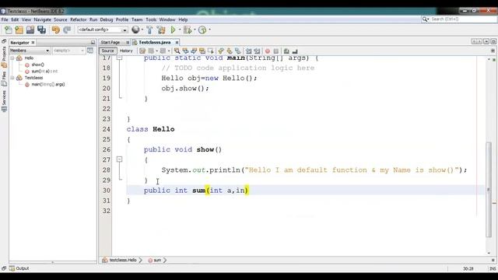
Task: Click the Navigator filter icon beside empty combo
Action: click(90, 51)
